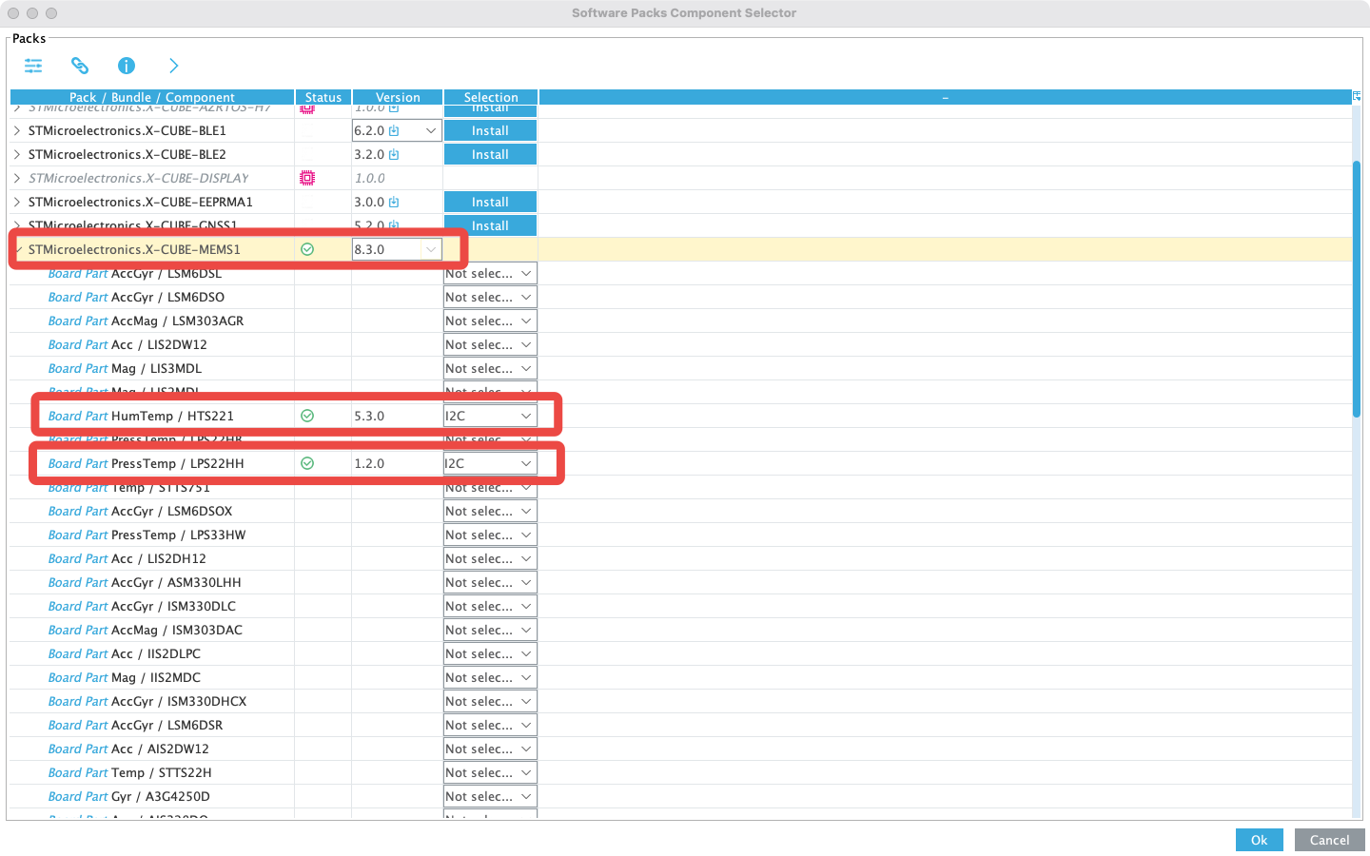
Task: Click the download icon beside version 3.0.0
Action: tap(394, 202)
